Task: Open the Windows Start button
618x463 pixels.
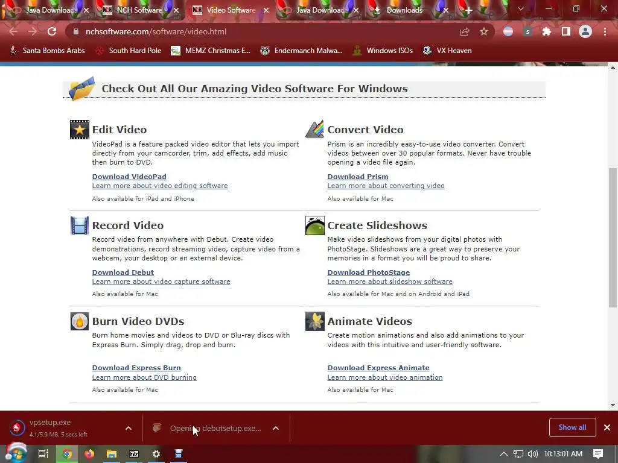Action: pyautogui.click(x=15, y=453)
